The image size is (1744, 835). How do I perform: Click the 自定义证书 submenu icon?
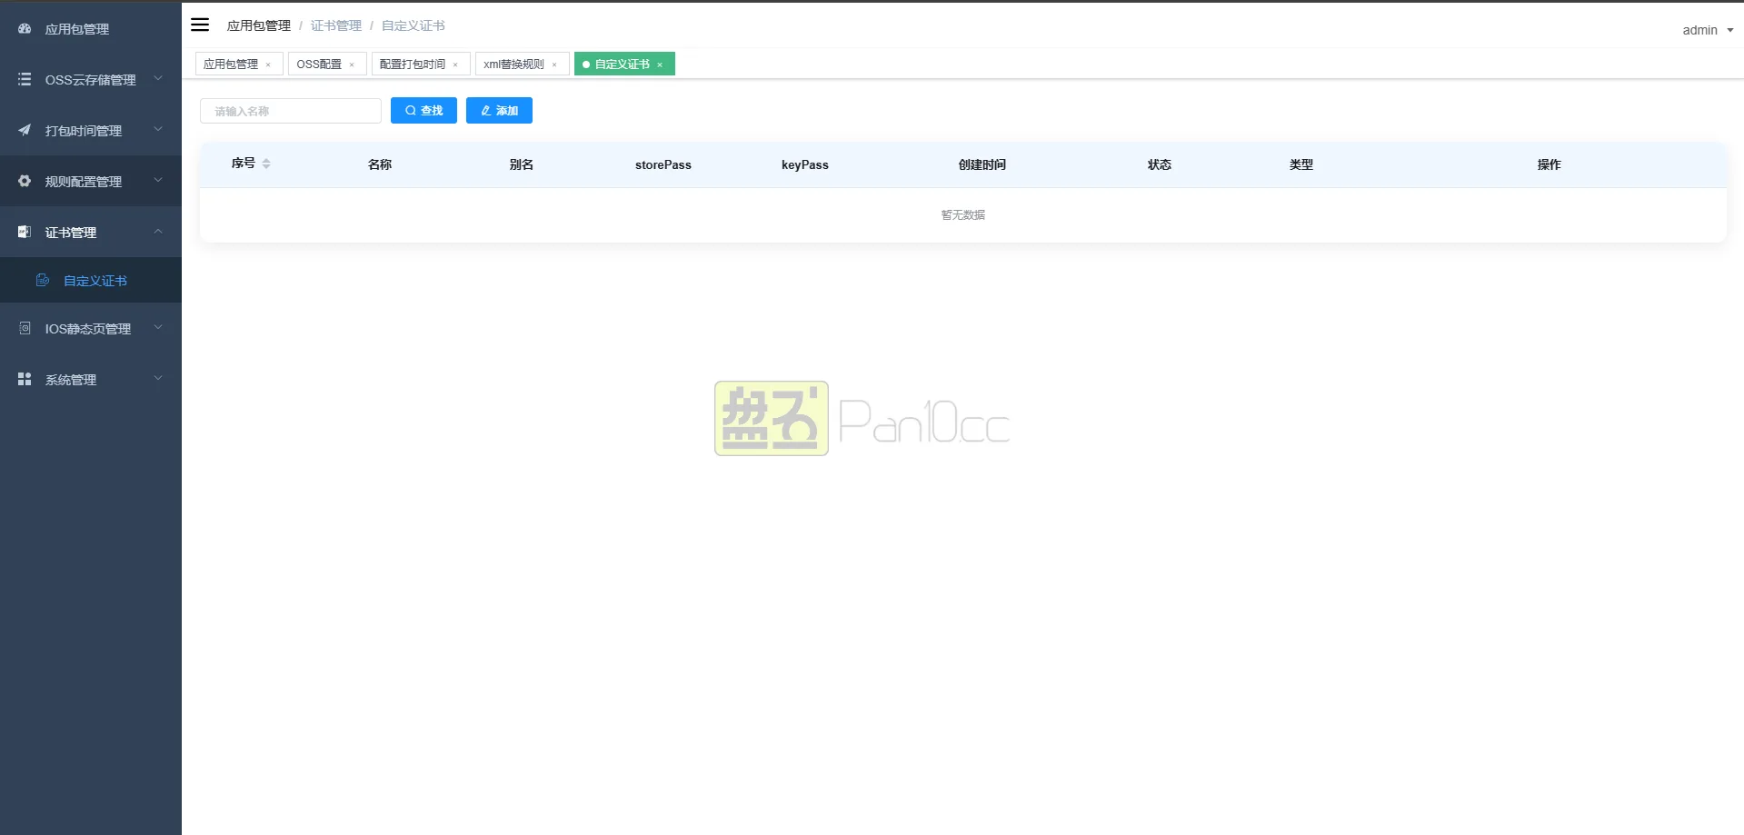coord(43,280)
